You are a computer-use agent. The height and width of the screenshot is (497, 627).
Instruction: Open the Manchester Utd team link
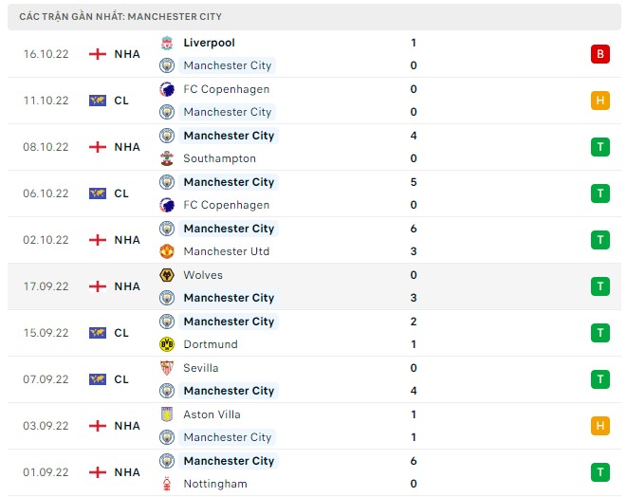point(227,251)
